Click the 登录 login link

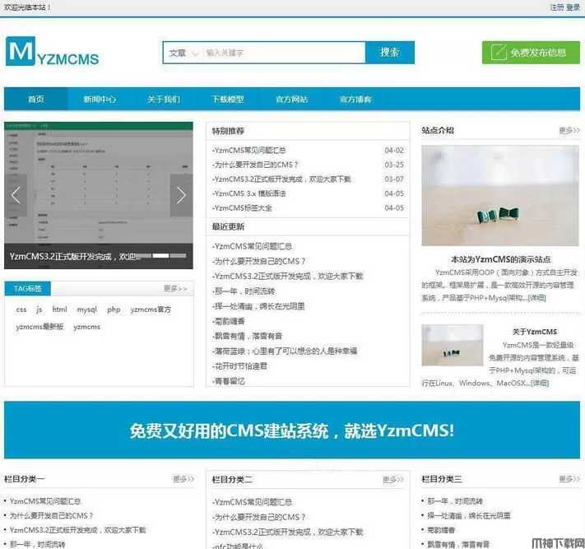tap(573, 7)
